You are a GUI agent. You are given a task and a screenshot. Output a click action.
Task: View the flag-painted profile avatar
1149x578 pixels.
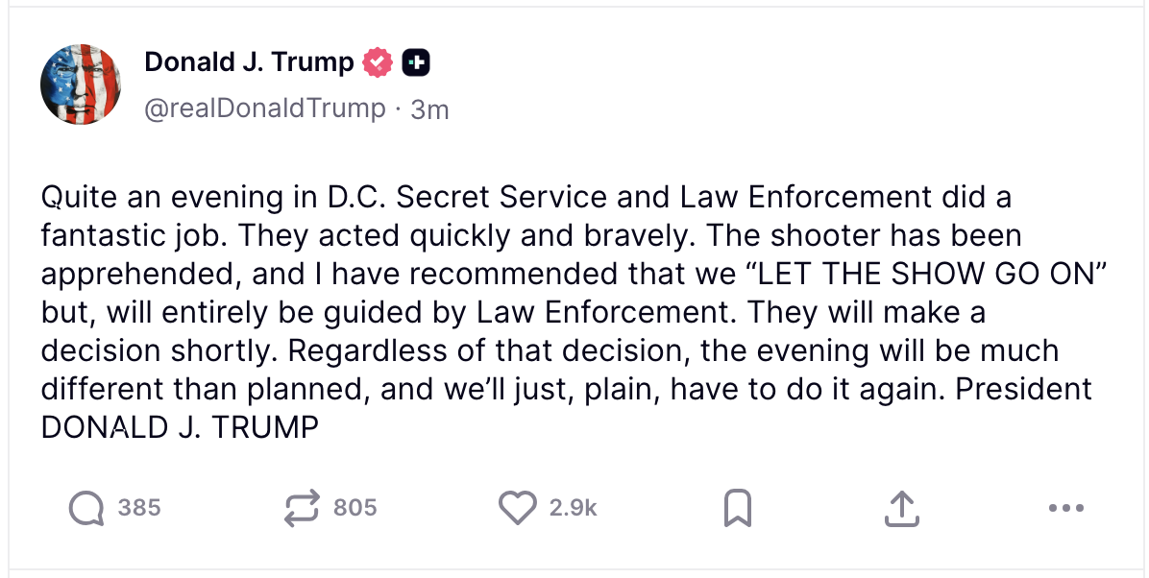click(79, 84)
